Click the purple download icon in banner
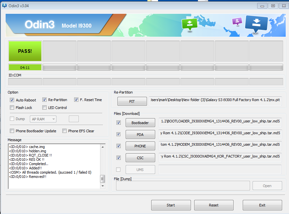 (237, 22)
